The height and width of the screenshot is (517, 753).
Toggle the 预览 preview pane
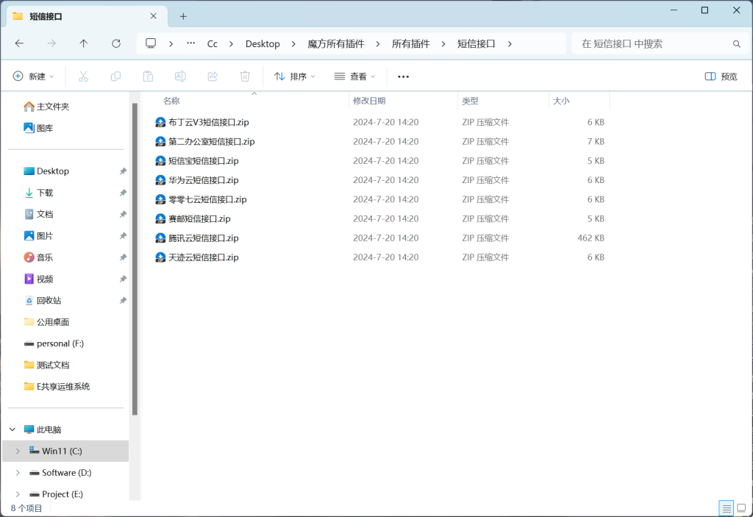pyautogui.click(x=720, y=76)
